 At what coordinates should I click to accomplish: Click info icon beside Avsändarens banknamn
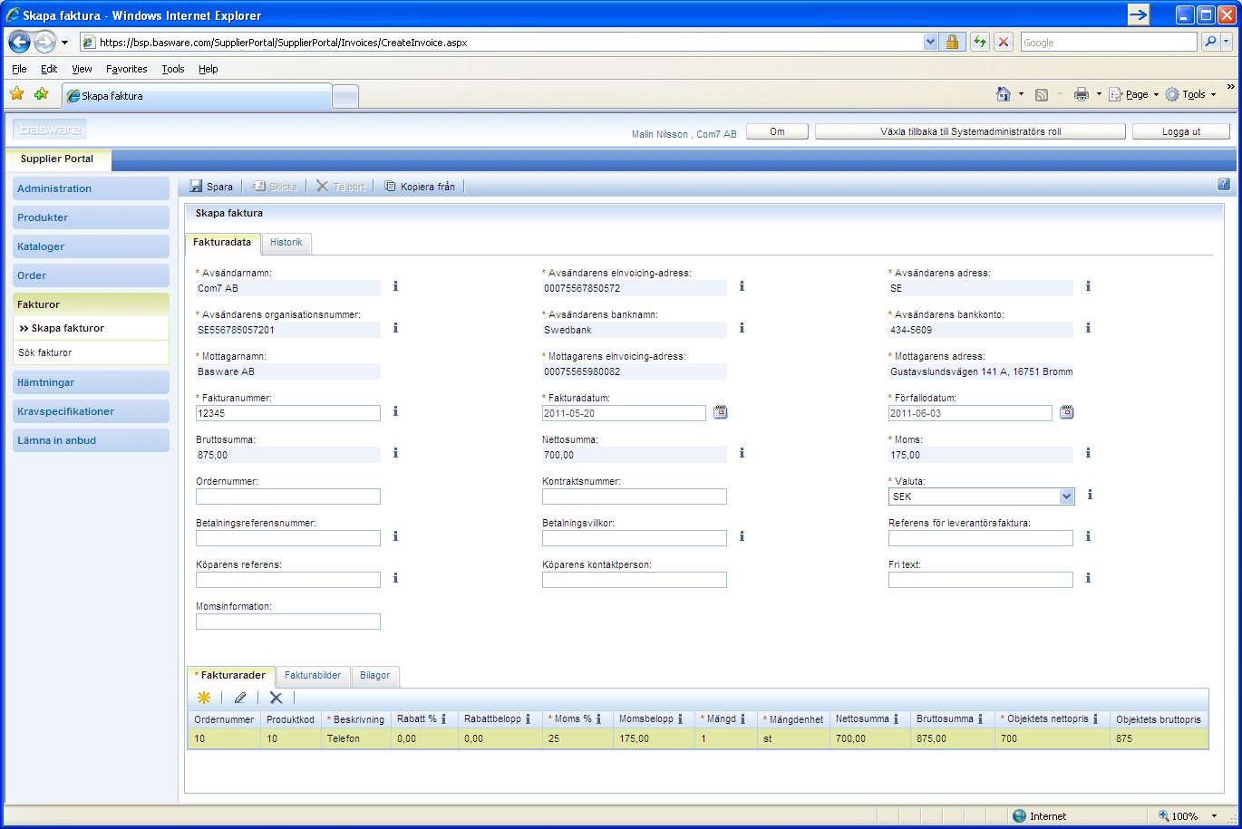pos(742,328)
